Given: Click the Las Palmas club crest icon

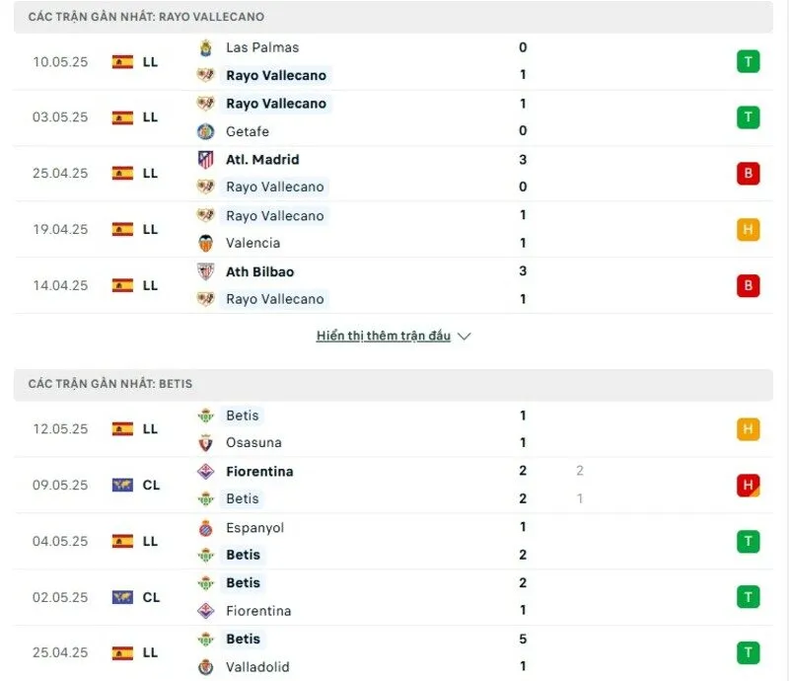Looking at the screenshot, I should 206,47.
